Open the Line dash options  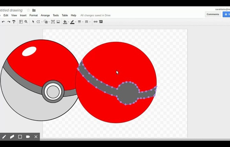pos(87,22)
